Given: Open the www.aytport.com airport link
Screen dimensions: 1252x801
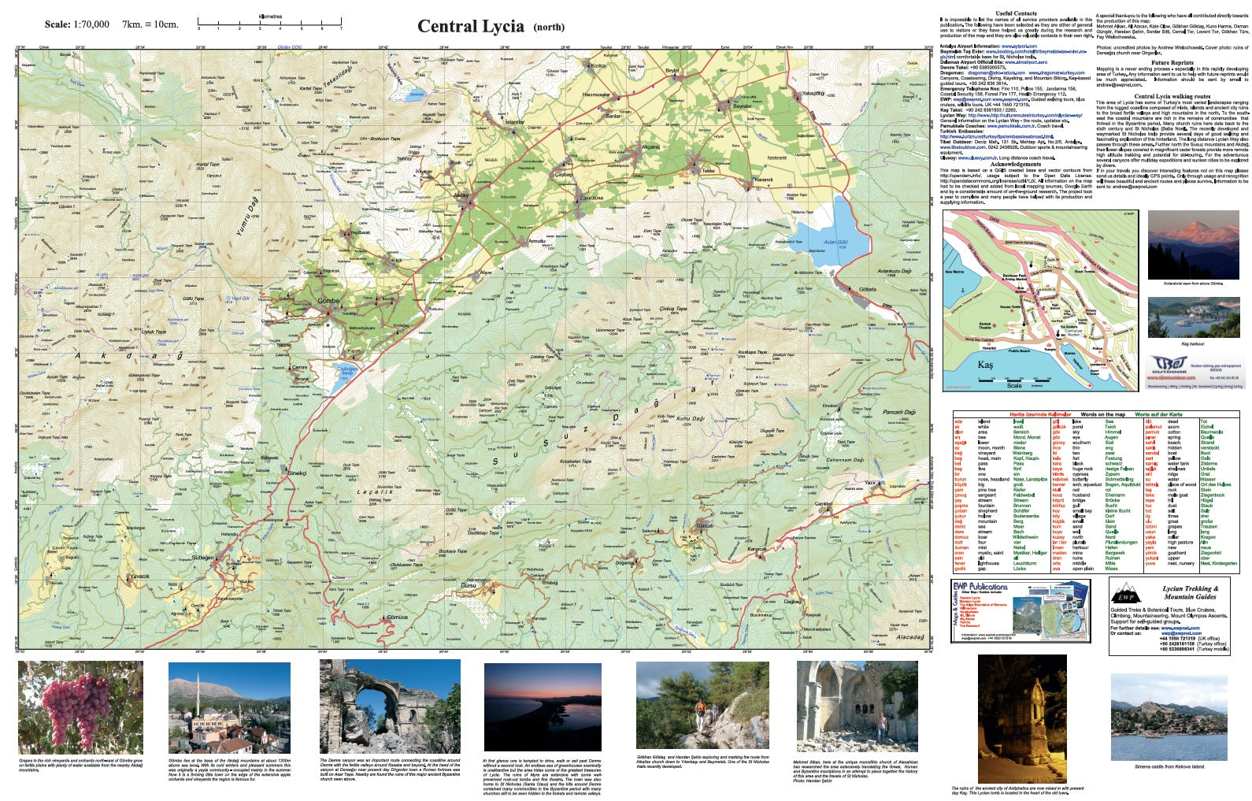Looking at the screenshot, I should (x=1020, y=46).
